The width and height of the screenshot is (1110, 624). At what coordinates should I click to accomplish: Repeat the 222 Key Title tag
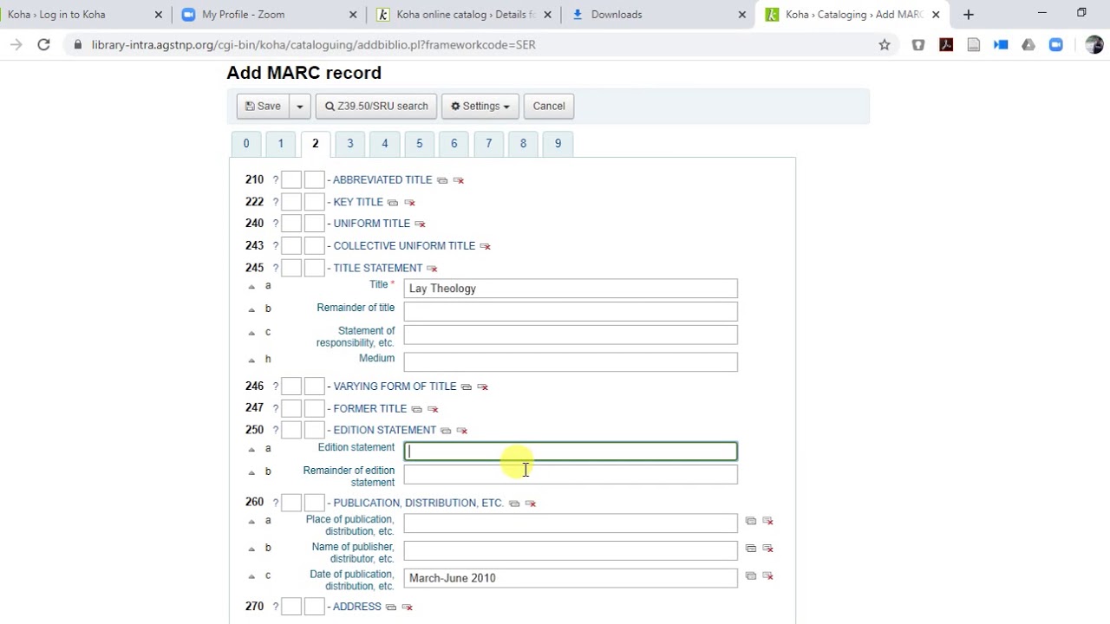[x=393, y=203]
